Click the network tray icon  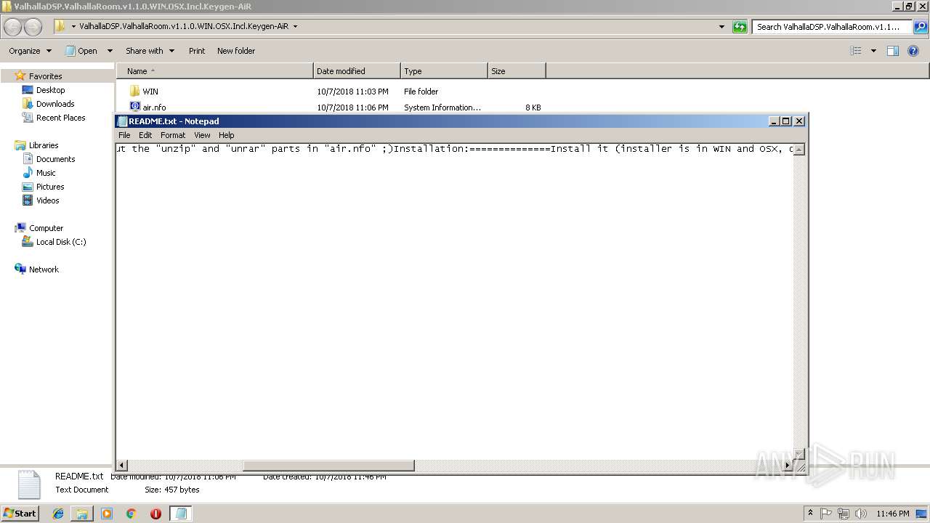pyautogui.click(x=844, y=514)
